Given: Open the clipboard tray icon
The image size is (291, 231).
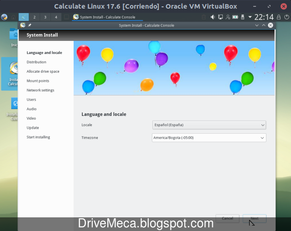Looking at the screenshot, I should coord(204,17).
